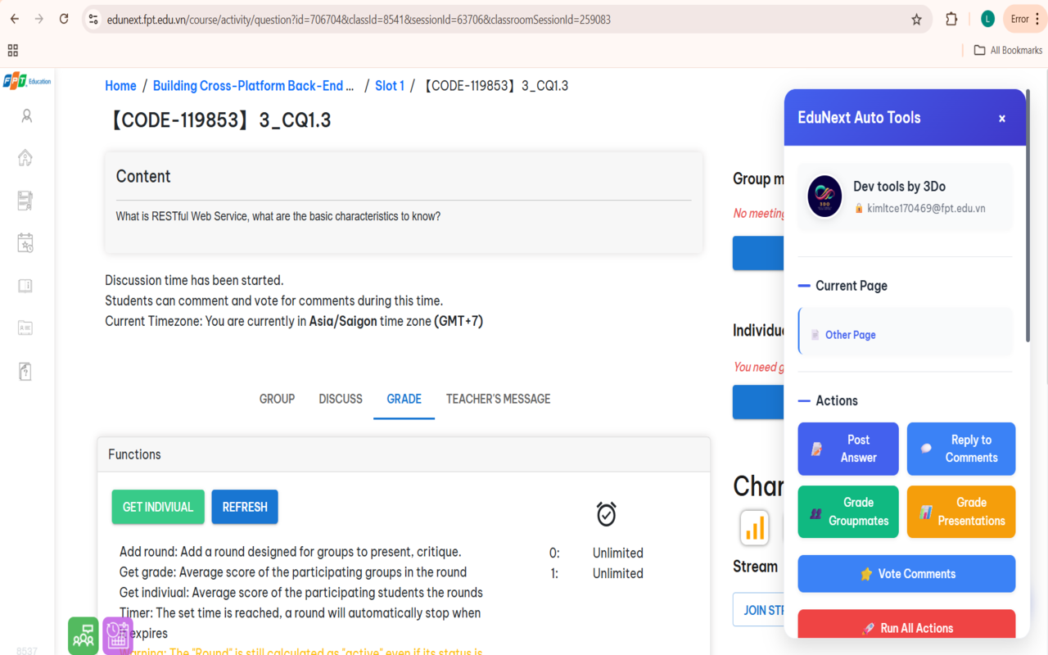Screen dimensions: 1048x655
Task: Click the orange bar chart icon under Charts
Action: pos(754,528)
